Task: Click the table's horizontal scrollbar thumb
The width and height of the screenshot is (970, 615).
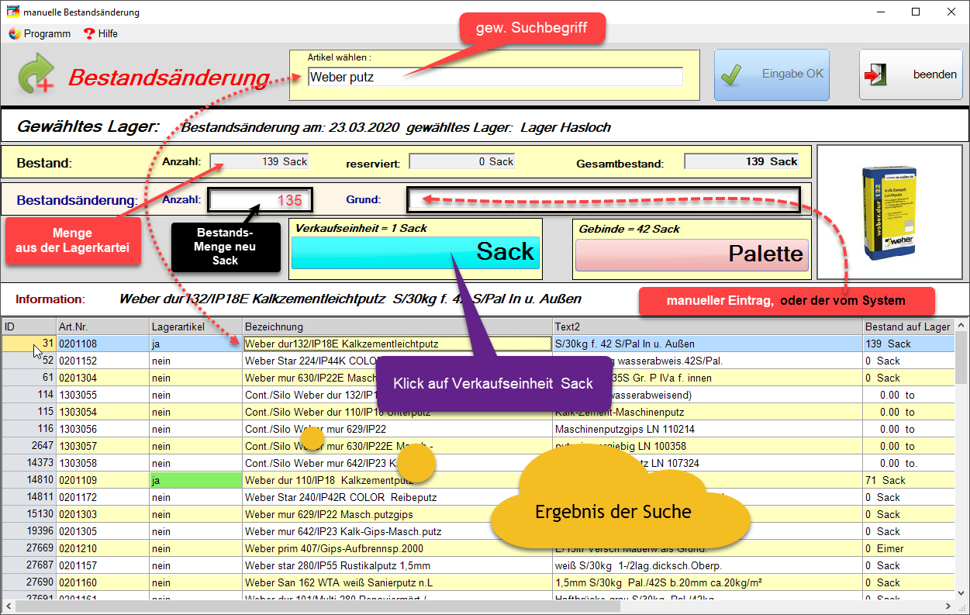Action: coord(318,607)
